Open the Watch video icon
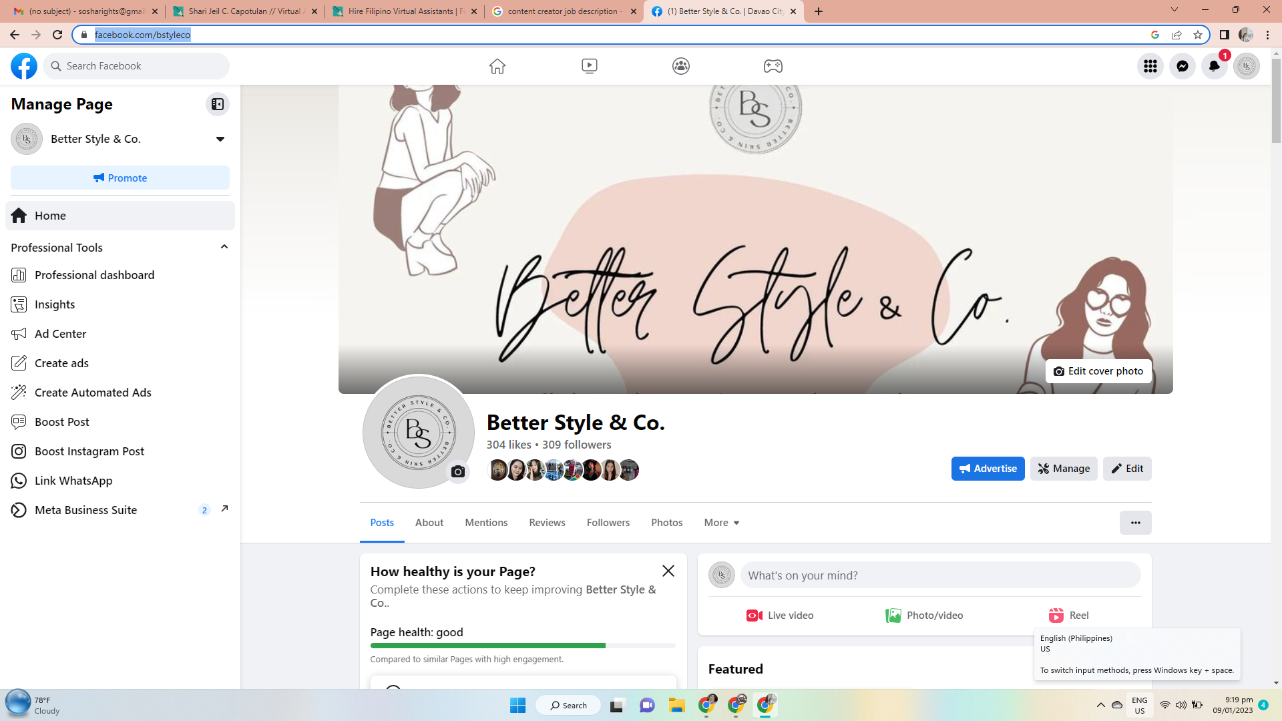Image resolution: width=1282 pixels, height=721 pixels. tap(589, 66)
